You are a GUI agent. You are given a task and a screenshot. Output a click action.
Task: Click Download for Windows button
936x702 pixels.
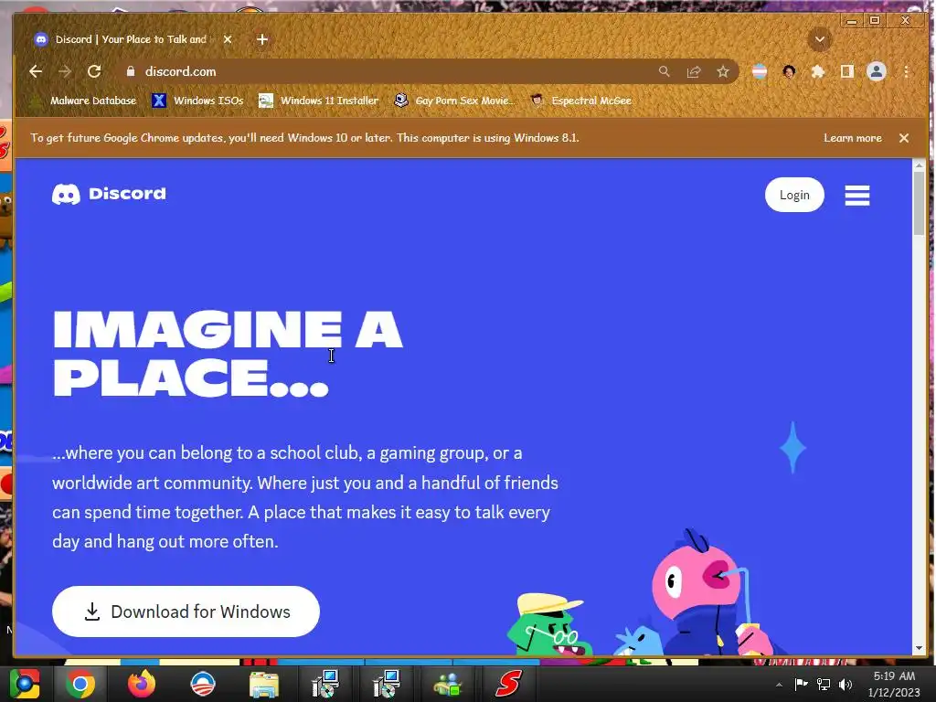tap(186, 612)
